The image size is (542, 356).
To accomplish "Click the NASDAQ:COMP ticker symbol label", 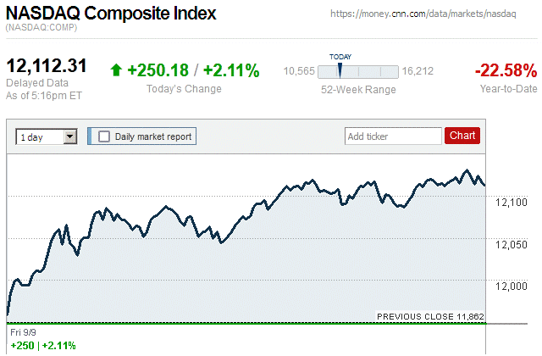I will (x=41, y=29).
